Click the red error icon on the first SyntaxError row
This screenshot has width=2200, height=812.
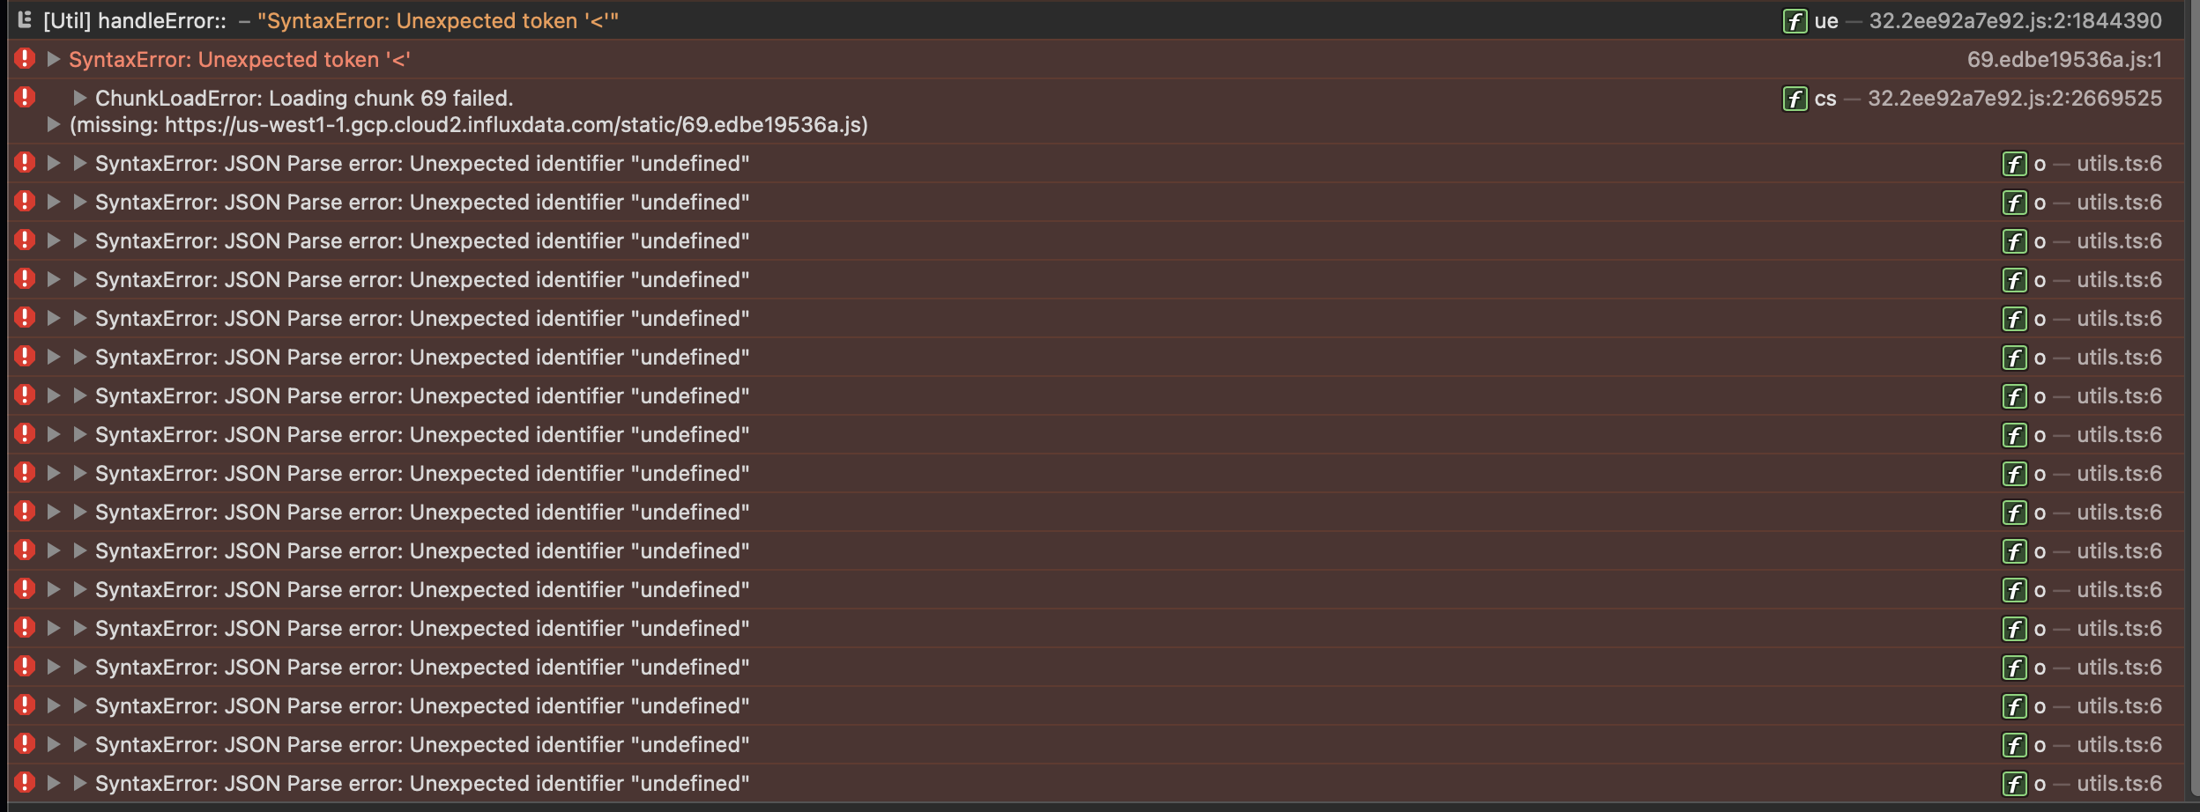pyautogui.click(x=25, y=59)
